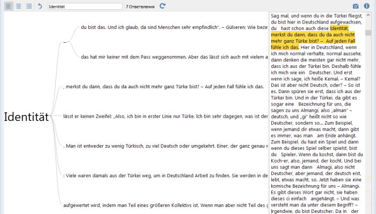This screenshot has width=376, height=214.
Task: Take a snapshot with camera icon
Action: point(356,6)
